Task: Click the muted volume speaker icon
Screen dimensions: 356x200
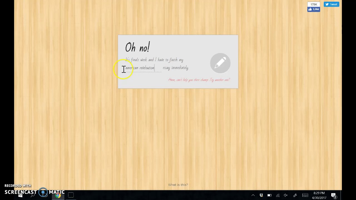Action: (286, 195)
